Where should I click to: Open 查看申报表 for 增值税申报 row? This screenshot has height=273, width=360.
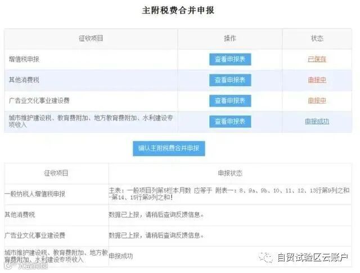230,59
